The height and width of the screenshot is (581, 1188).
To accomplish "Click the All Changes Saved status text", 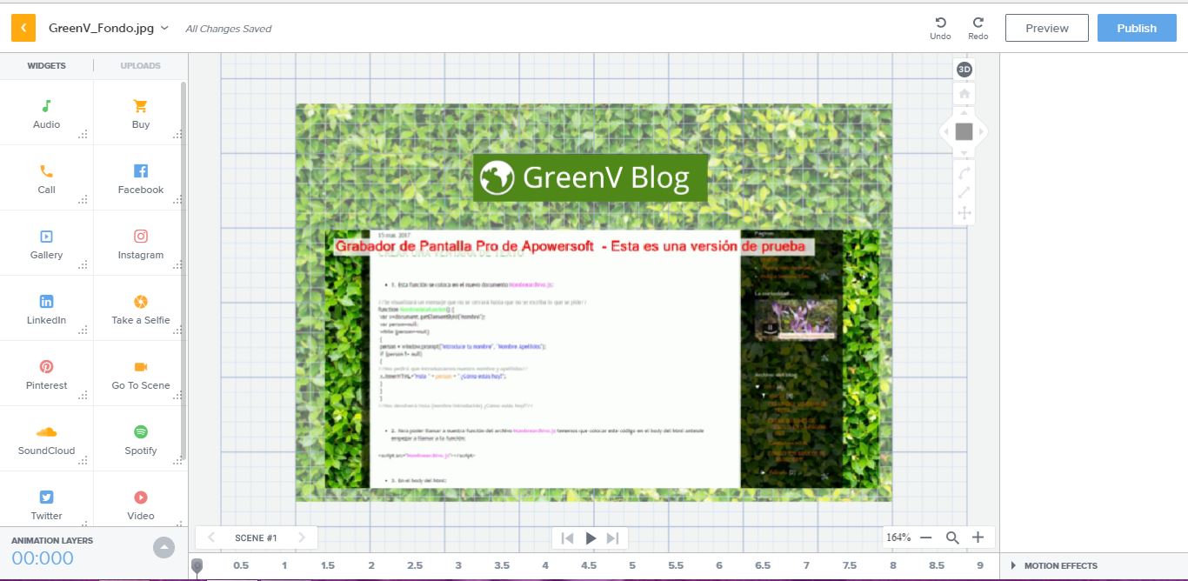I will tap(229, 29).
